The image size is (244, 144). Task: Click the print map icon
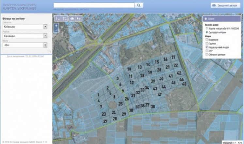pyautogui.click(x=71, y=18)
